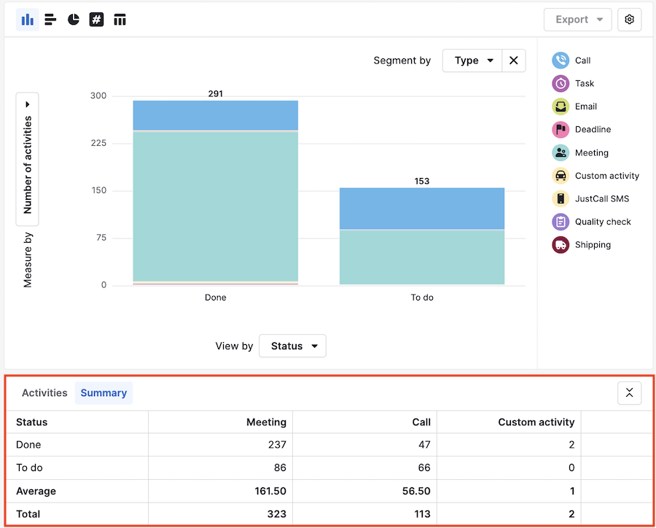
Task: Select the scorecard number view icon
Action: [x=96, y=20]
